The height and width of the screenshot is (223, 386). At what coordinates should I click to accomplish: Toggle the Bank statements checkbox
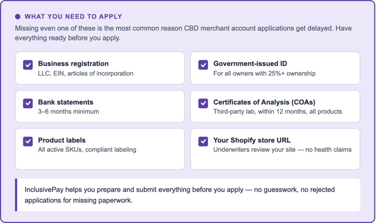tap(28, 103)
